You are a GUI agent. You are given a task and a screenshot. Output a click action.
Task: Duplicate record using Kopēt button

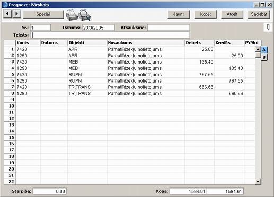[x=205, y=14]
